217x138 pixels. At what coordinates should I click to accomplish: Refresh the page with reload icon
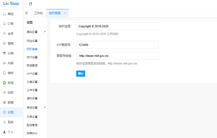pos(30,4)
